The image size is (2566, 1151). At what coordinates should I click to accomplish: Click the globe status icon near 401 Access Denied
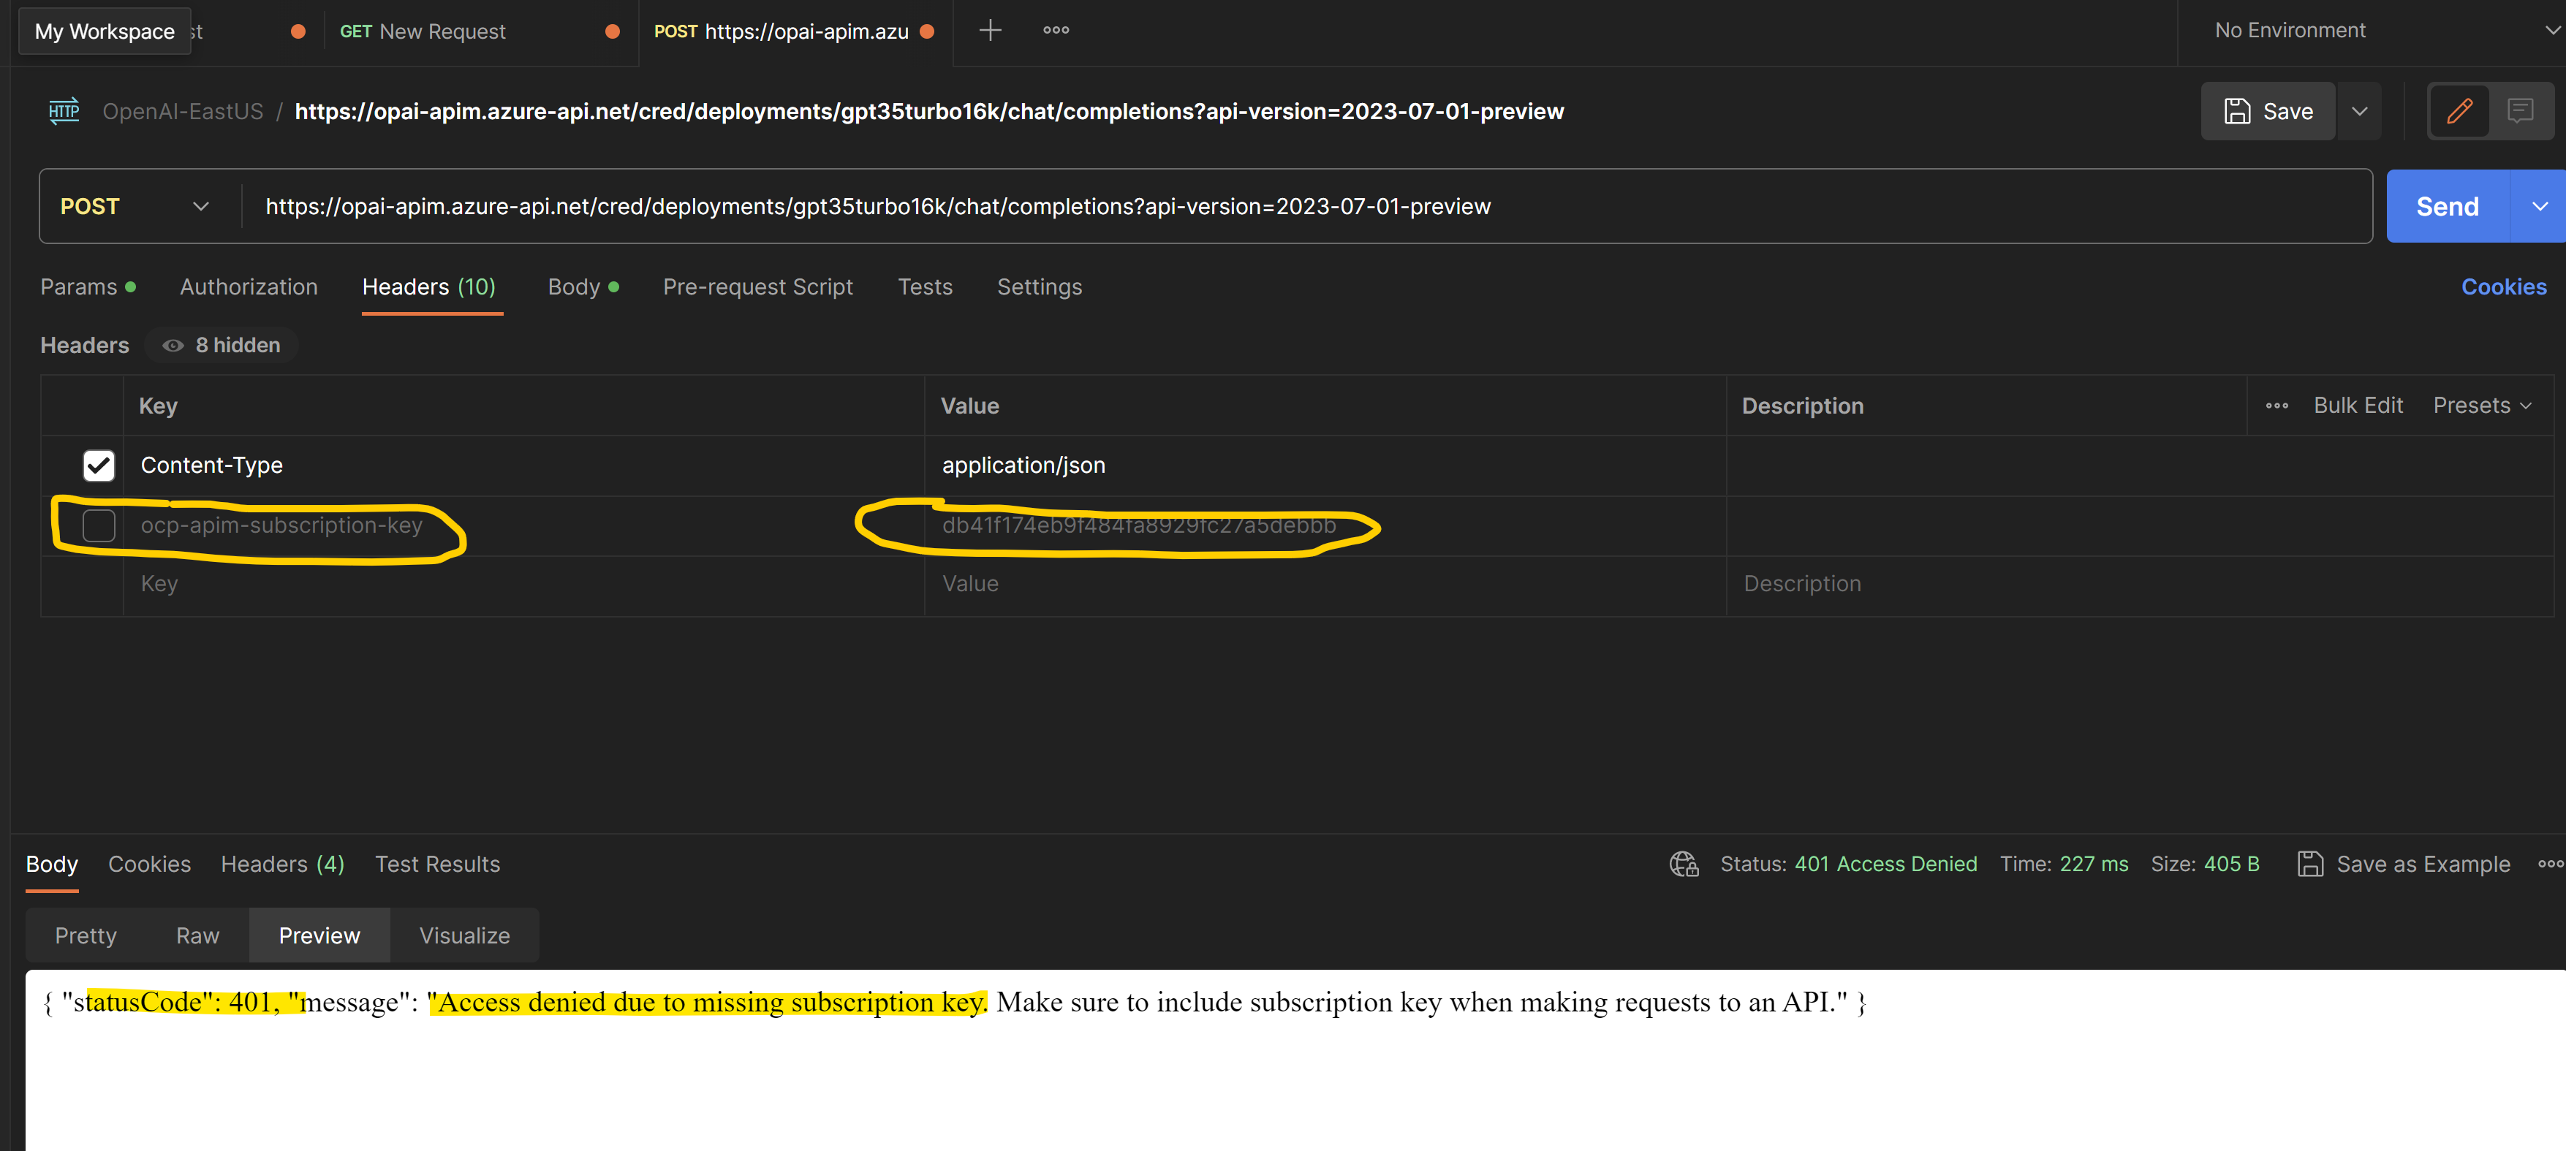point(1684,865)
